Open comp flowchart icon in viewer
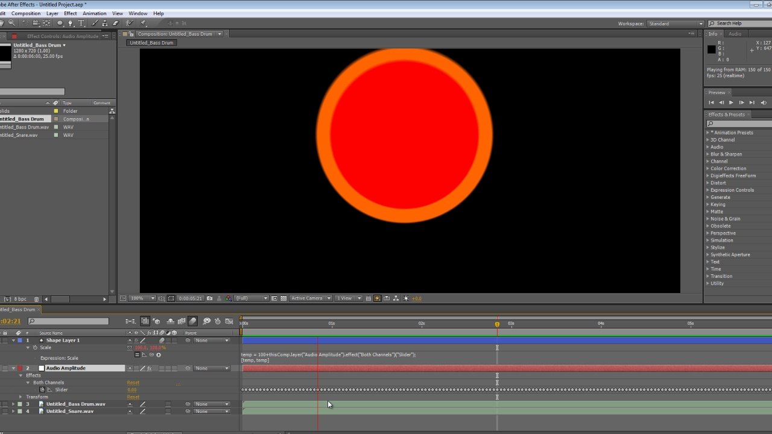The width and height of the screenshot is (772, 434). pos(396,298)
